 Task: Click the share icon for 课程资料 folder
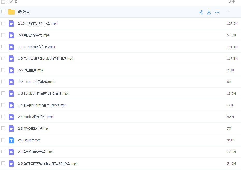coord(201,12)
